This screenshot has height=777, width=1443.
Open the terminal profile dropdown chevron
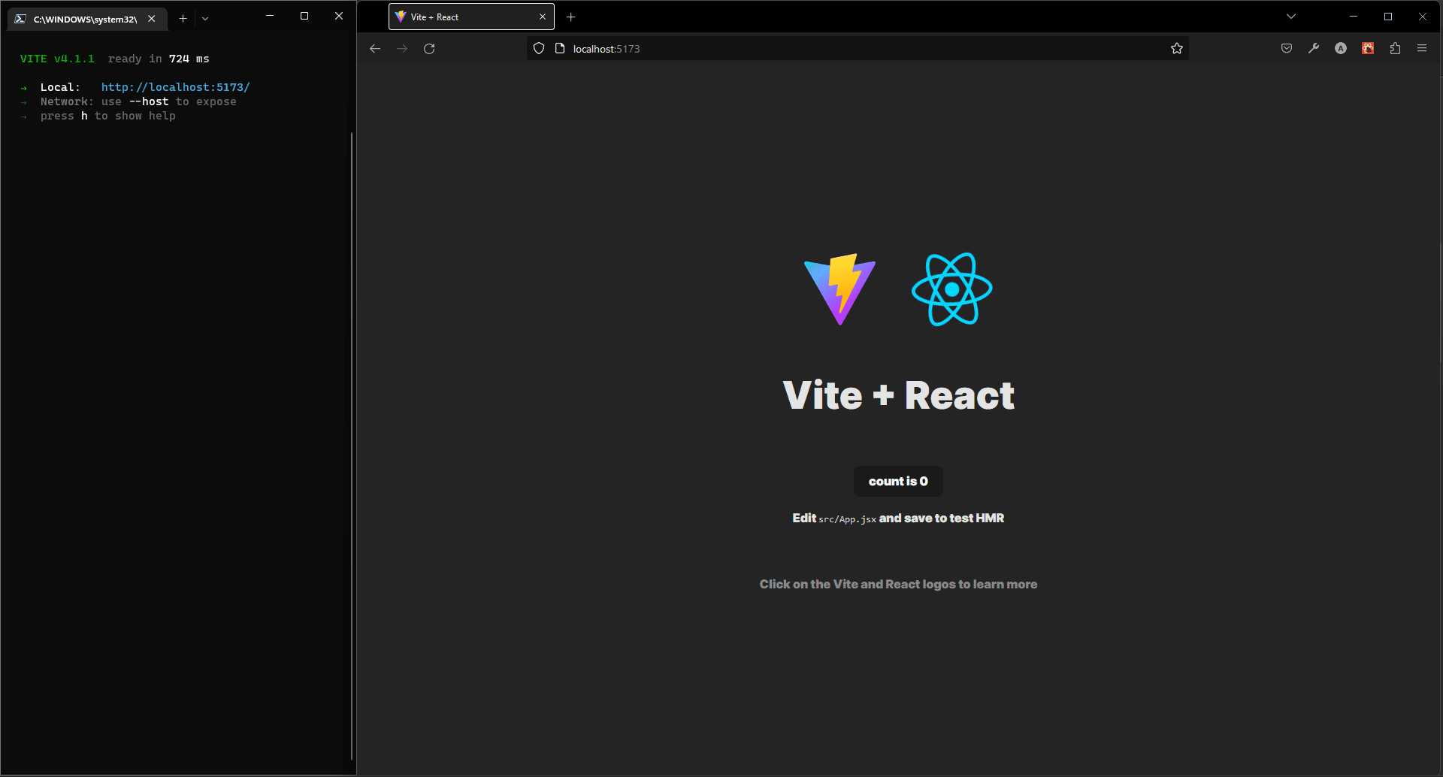[205, 19]
